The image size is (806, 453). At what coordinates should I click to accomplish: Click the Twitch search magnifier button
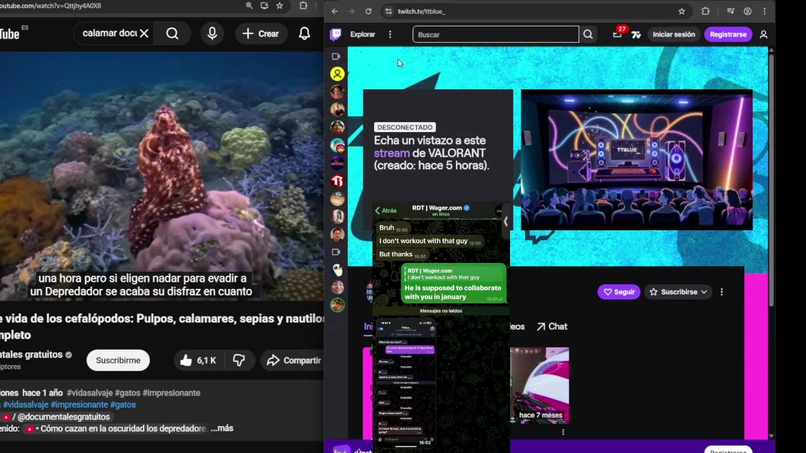(x=588, y=35)
